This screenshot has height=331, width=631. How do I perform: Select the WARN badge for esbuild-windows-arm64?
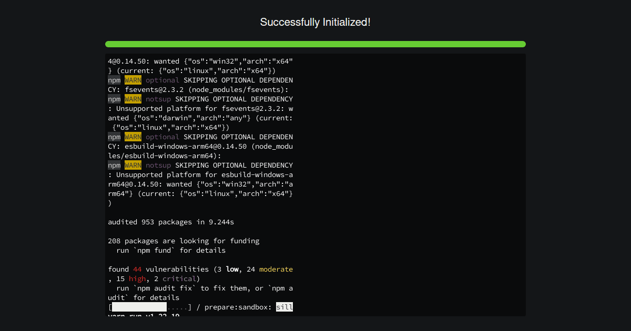pos(133,137)
